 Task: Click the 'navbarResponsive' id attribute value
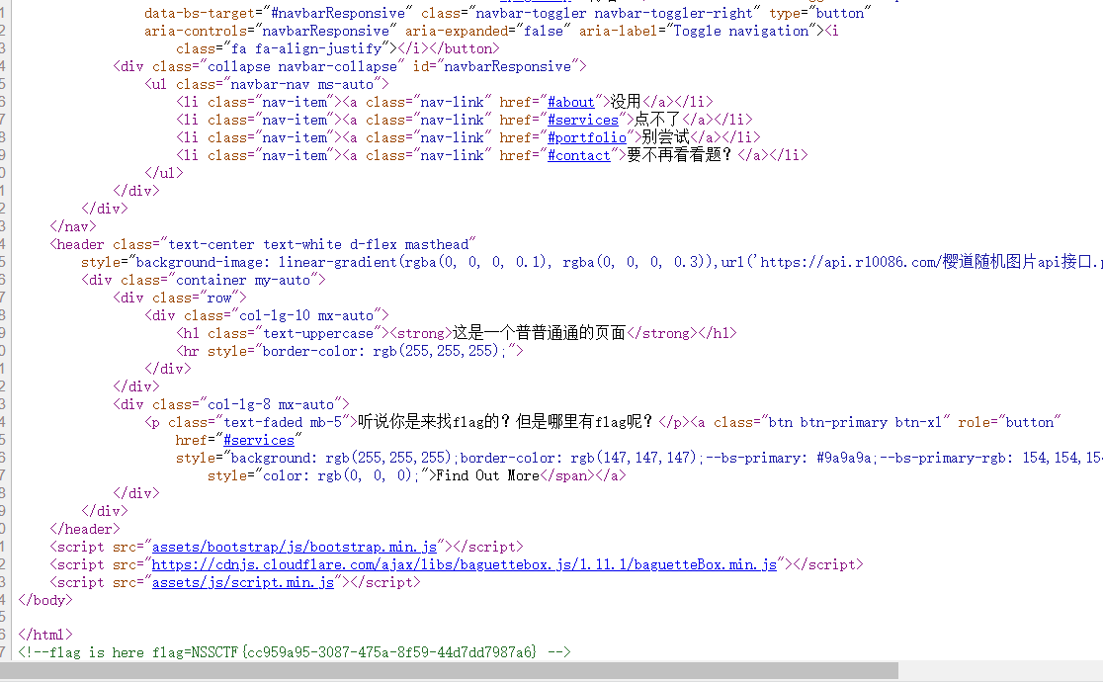point(507,67)
